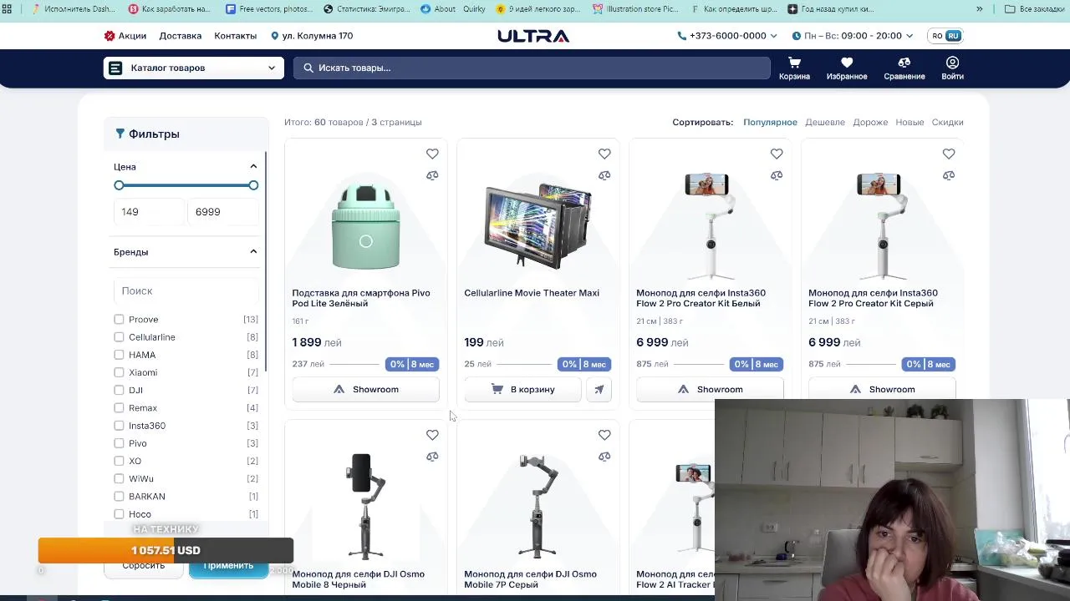
Task: Sort by Дороже
Action: click(870, 122)
